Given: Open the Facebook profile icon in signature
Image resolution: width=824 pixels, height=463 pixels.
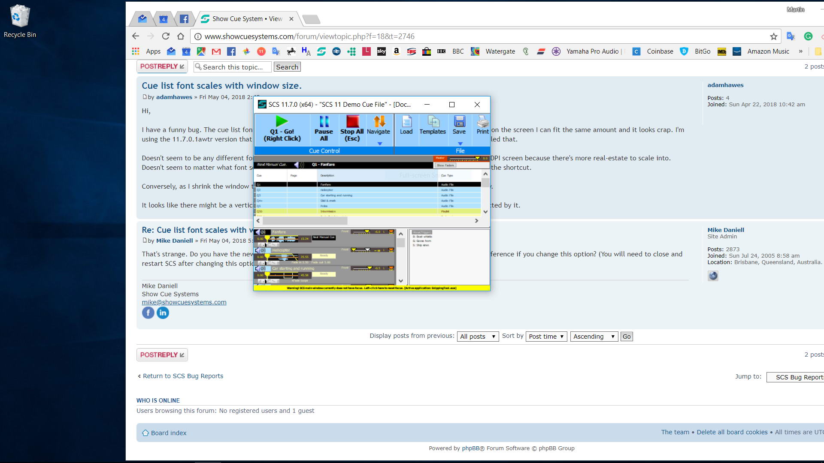Looking at the screenshot, I should 148,313.
